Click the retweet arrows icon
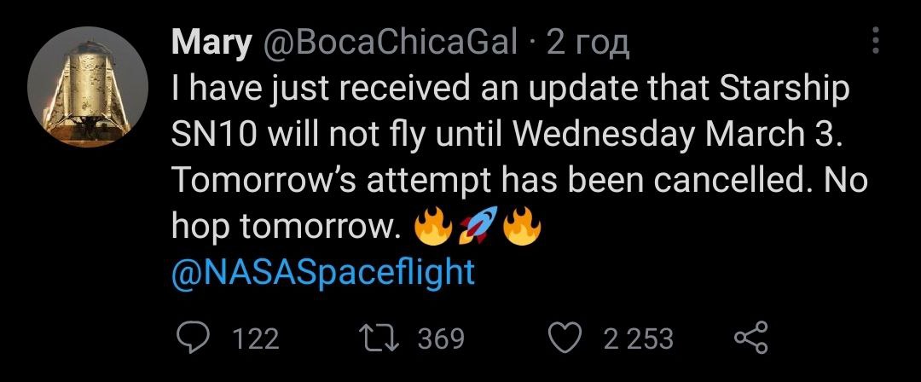Viewport: 921px width, 382px height. tap(381, 338)
